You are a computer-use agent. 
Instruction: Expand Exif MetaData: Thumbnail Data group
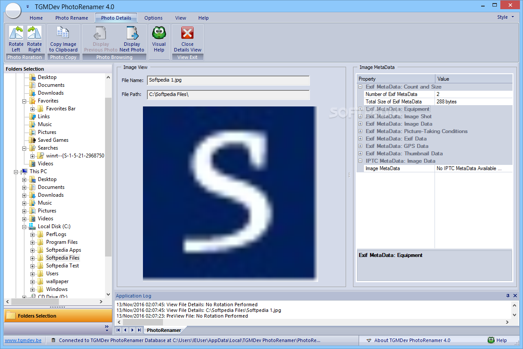360,154
